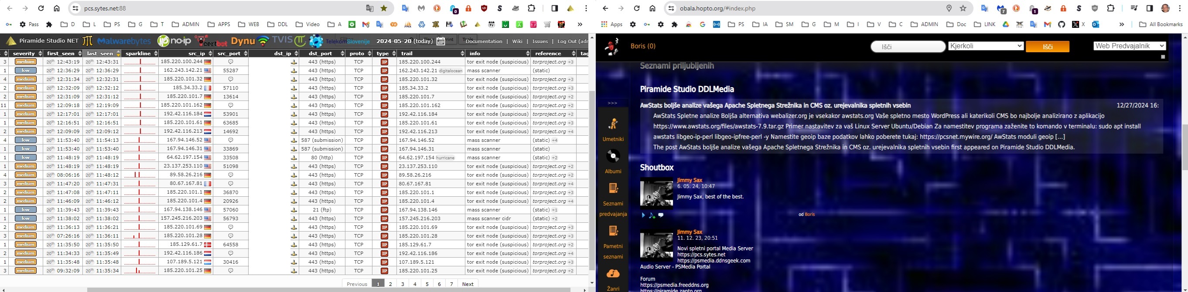Open the Issues link in header

pos(540,41)
